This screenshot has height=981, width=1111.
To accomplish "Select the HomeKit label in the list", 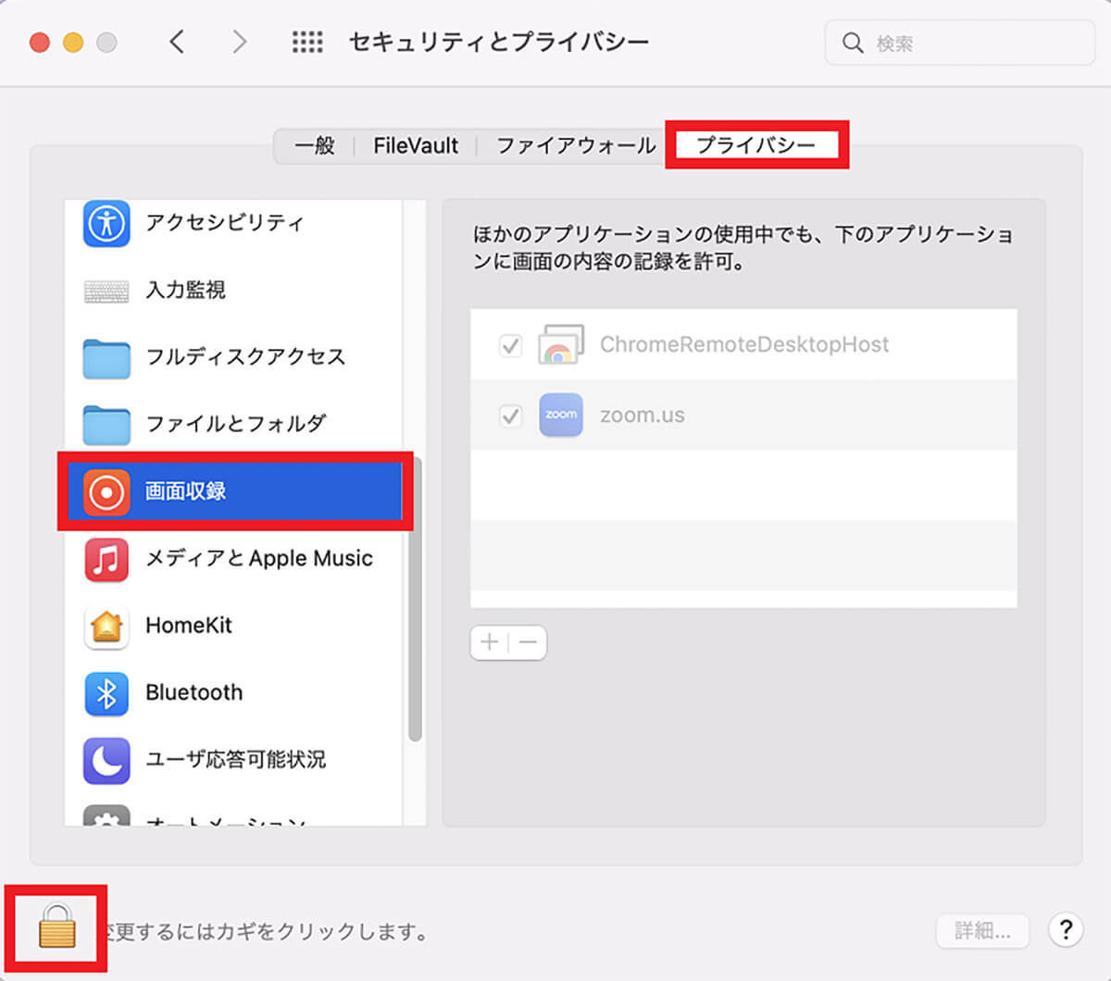I will [189, 626].
